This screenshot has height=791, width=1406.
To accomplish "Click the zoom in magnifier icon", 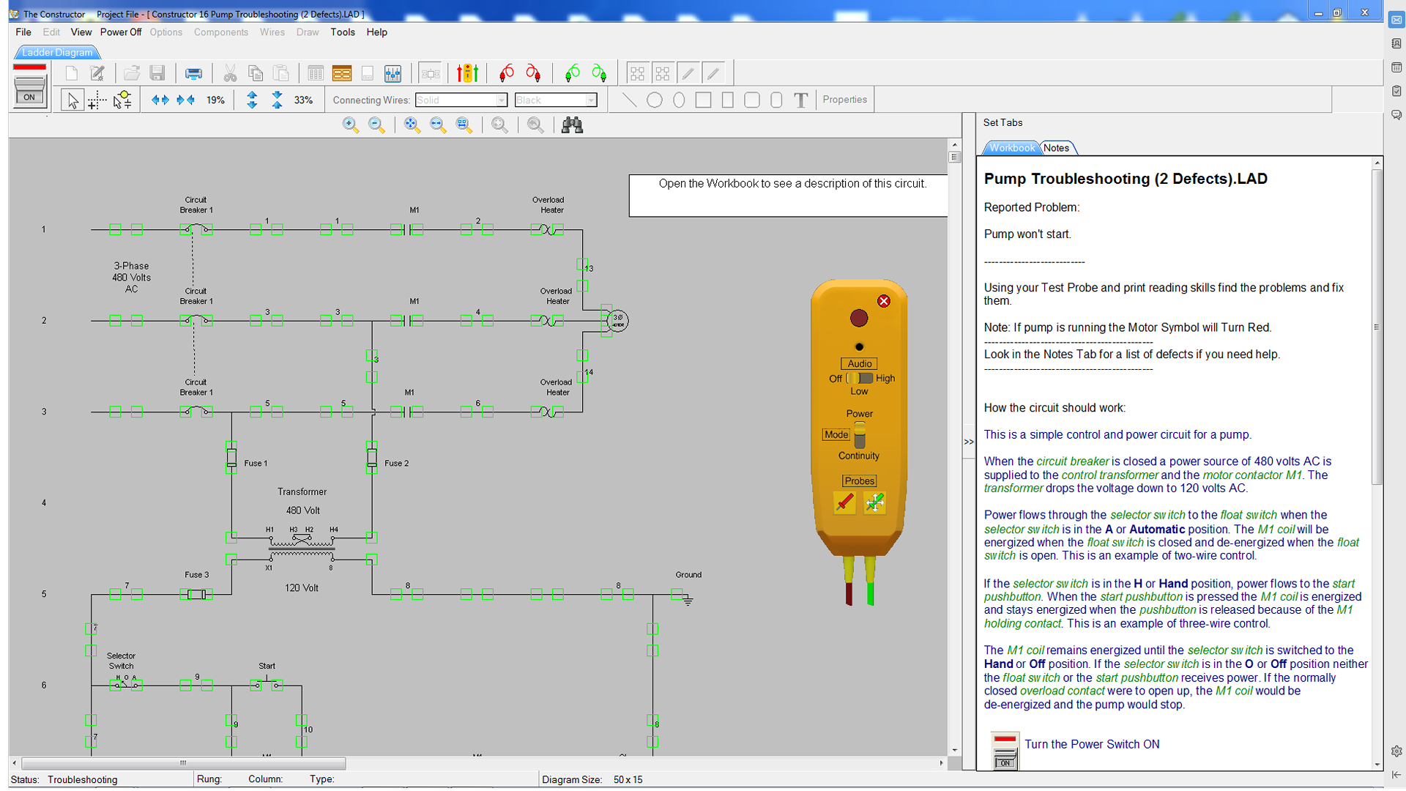I will pyautogui.click(x=350, y=125).
